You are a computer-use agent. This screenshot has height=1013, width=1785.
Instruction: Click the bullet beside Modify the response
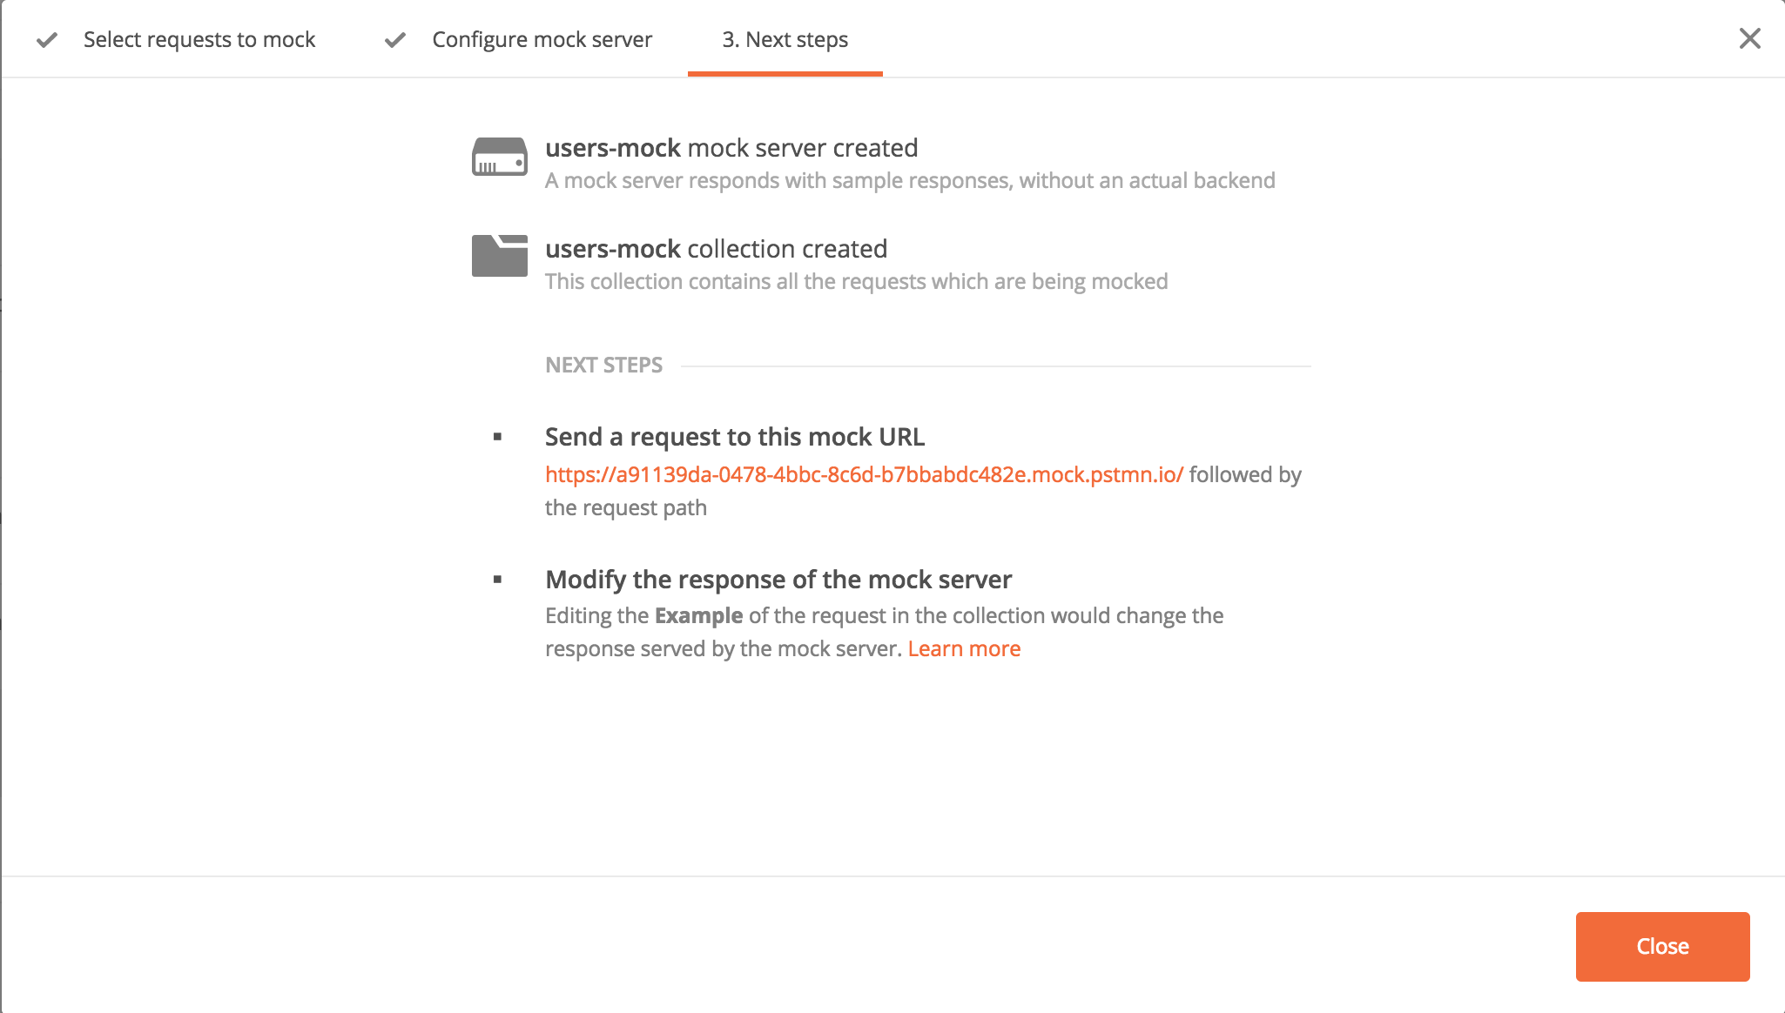point(497,580)
